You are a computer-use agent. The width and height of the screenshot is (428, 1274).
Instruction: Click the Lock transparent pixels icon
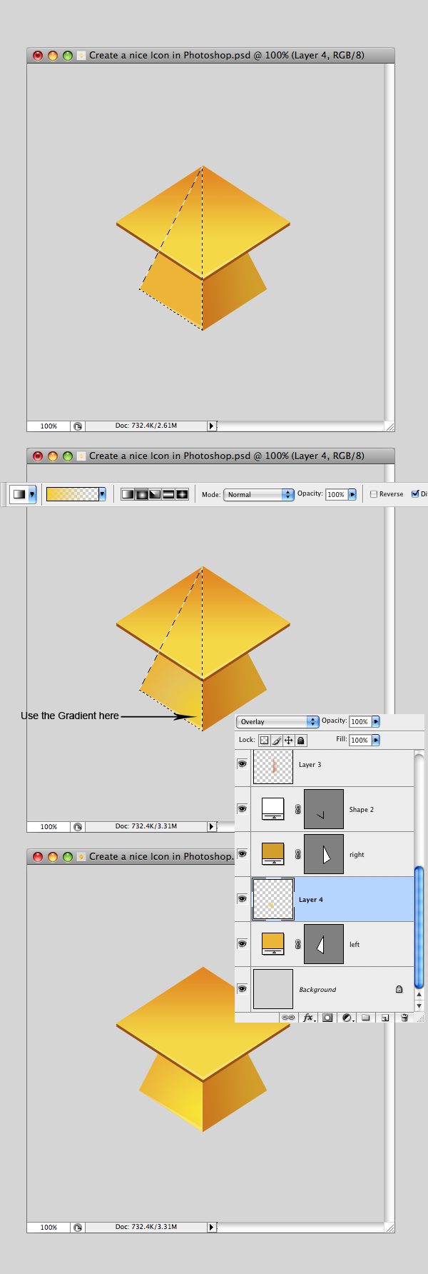tap(264, 741)
